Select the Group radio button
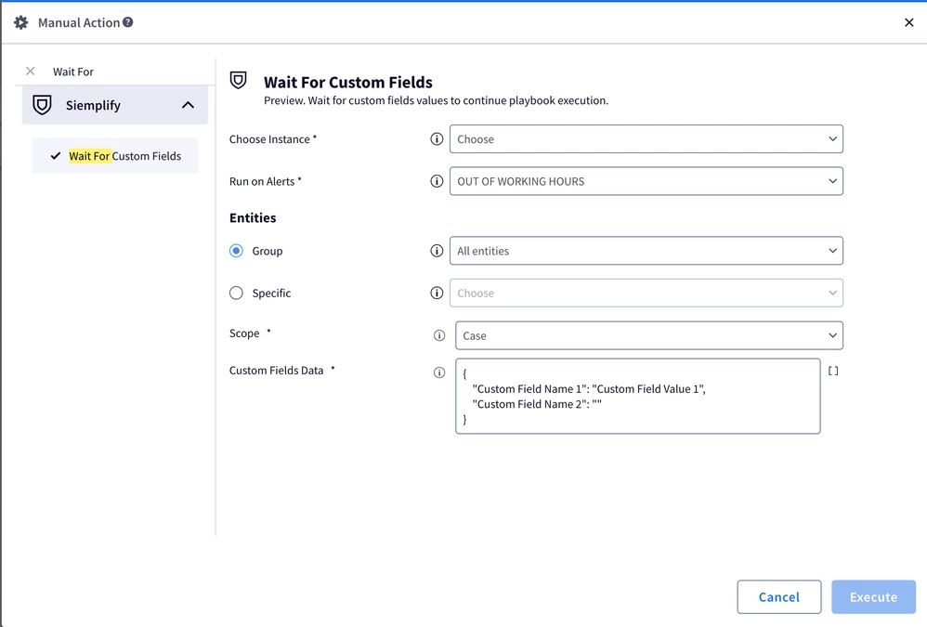Viewport: 927px width, 627px height. point(236,251)
